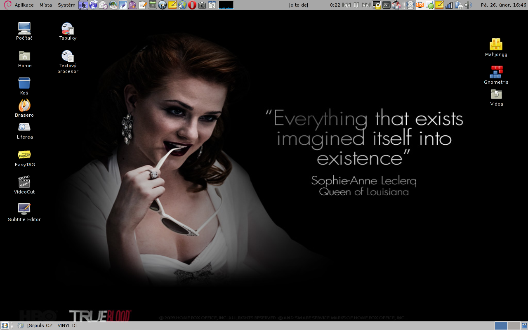Open the battery power indicator

coord(459,5)
